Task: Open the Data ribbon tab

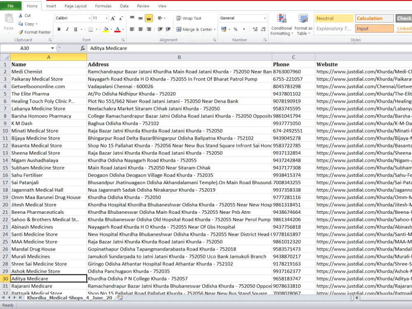Action: (124, 6)
